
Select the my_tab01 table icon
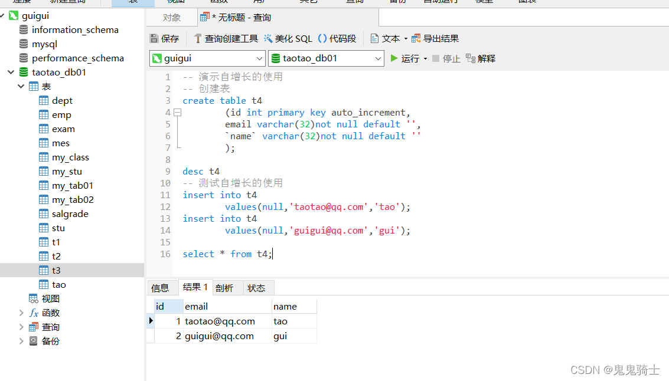click(44, 185)
